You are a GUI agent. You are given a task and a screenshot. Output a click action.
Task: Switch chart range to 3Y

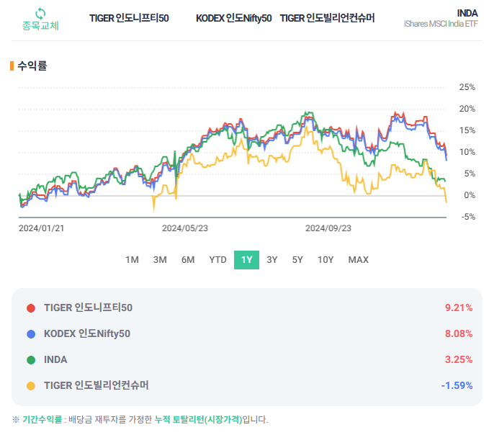pos(272,260)
